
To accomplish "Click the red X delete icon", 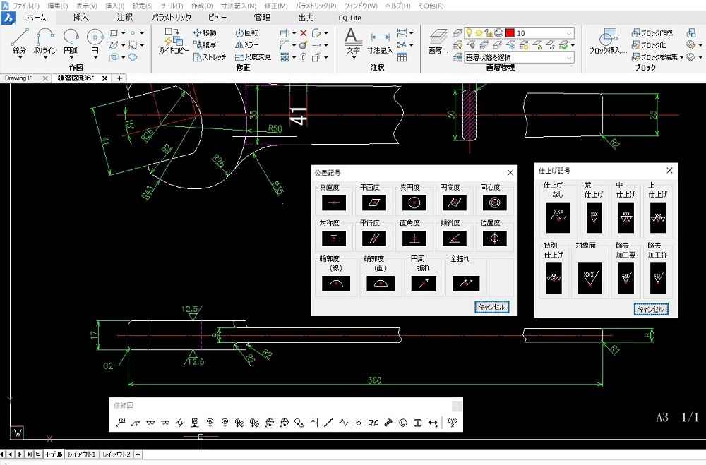I will (x=303, y=33).
